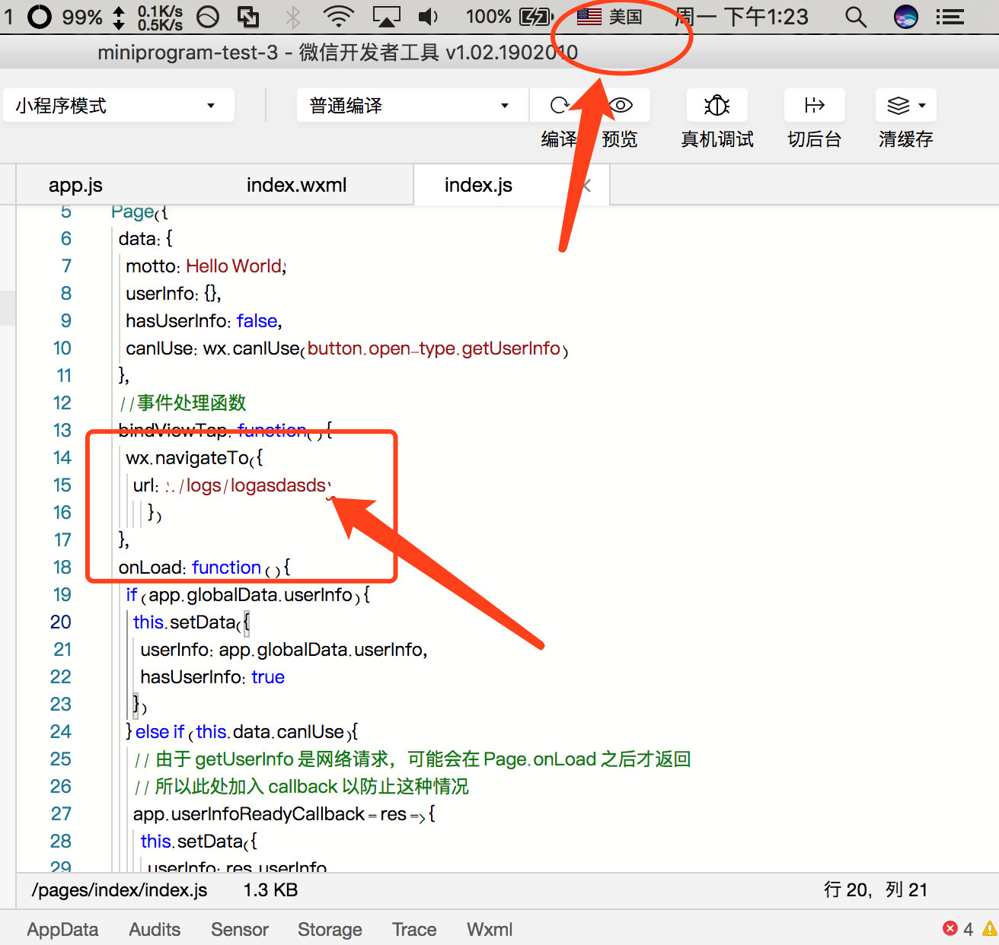999x945 pixels.
Task: Click the switch to background icon
Action: tap(814, 105)
